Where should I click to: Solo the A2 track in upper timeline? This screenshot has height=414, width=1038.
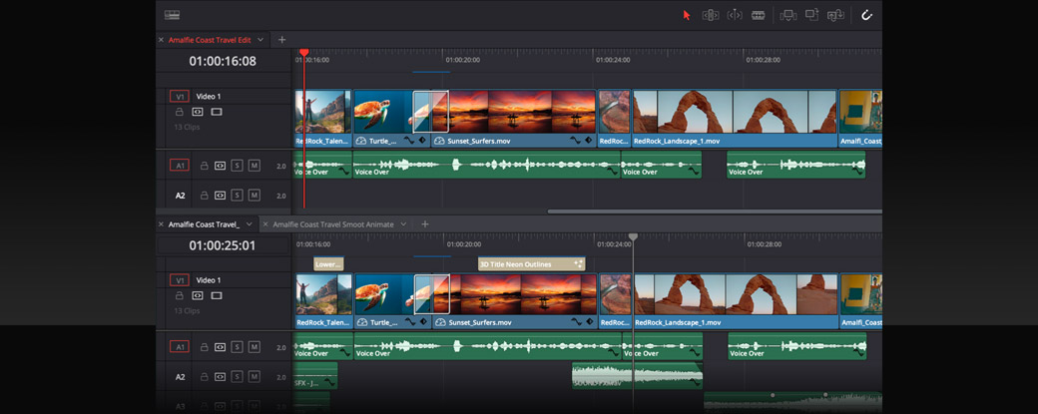(237, 196)
